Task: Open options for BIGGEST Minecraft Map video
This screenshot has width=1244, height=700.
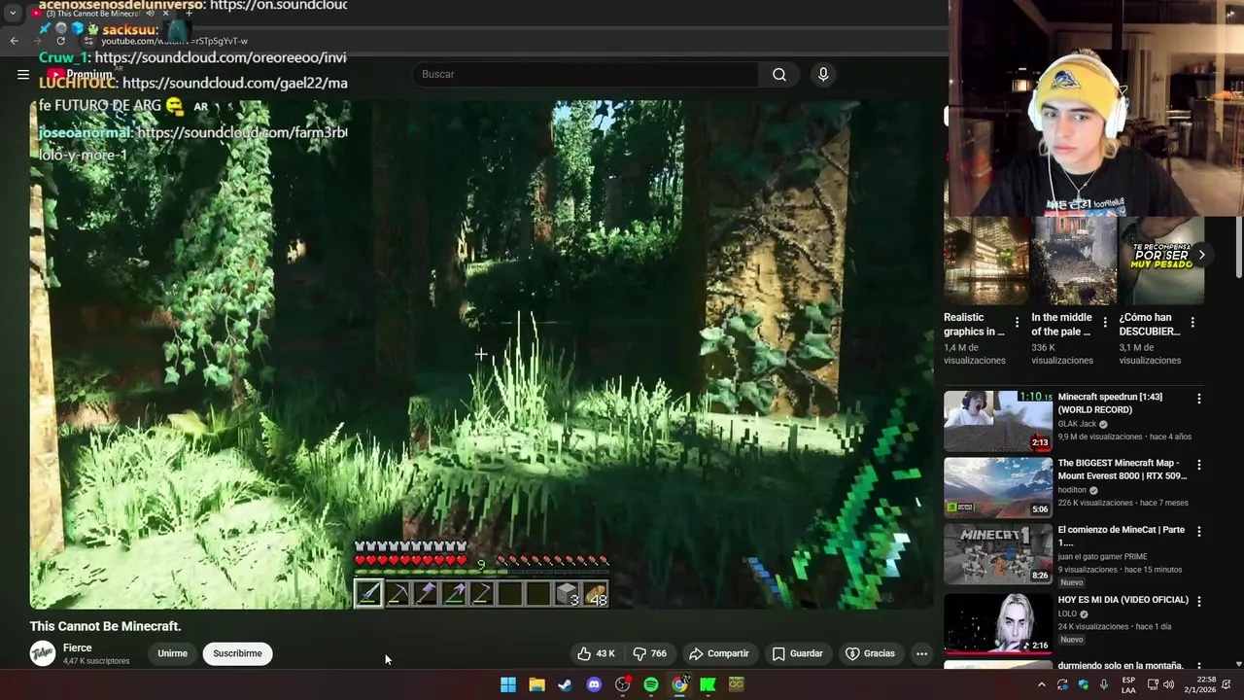Action: pyautogui.click(x=1198, y=465)
